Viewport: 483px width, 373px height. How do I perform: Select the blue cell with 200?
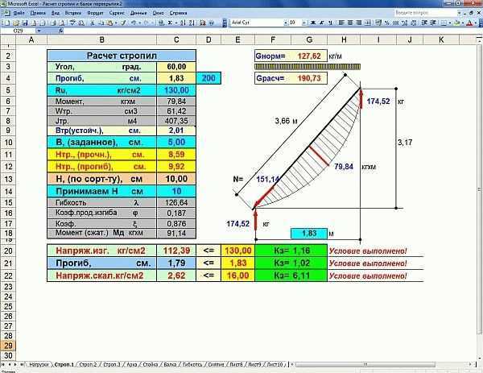208,78
